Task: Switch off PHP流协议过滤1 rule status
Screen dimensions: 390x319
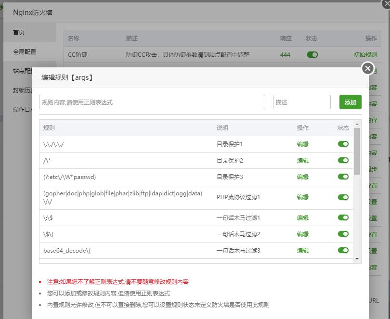Action: [x=343, y=197]
